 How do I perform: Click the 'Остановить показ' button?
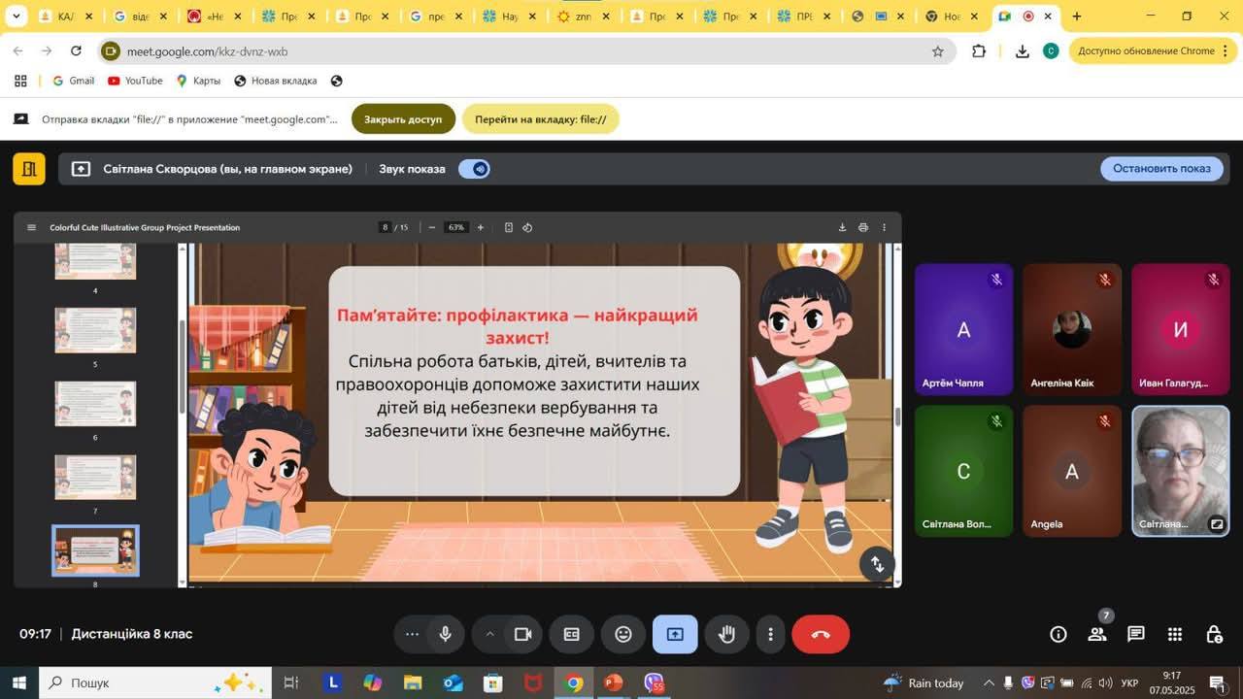[x=1161, y=168]
